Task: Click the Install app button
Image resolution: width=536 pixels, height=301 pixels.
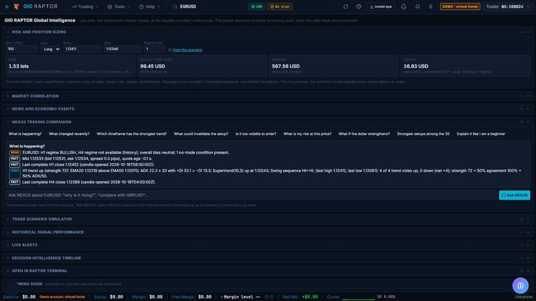Action: [381, 7]
